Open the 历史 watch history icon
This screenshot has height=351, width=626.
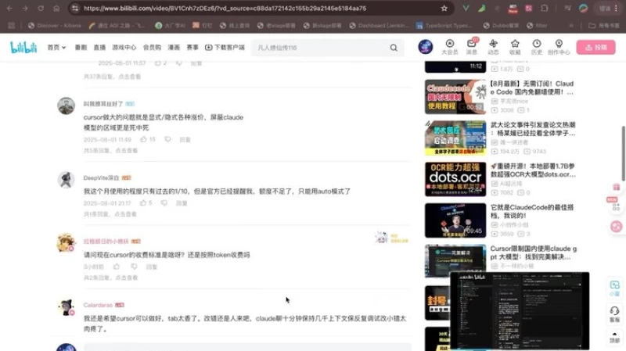(536, 46)
